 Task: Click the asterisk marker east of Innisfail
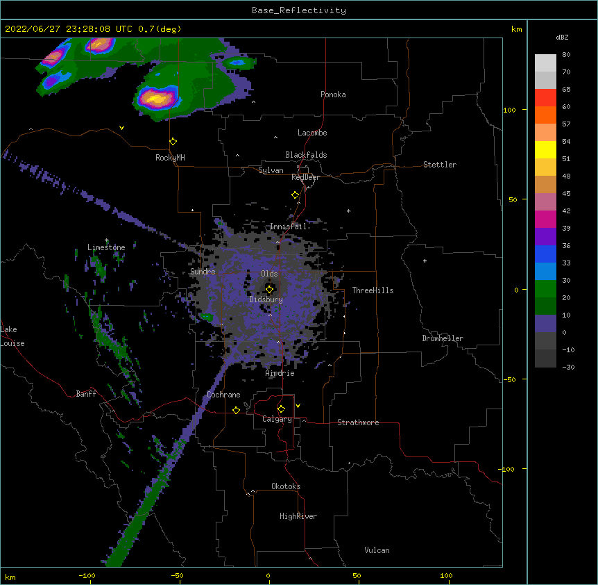coord(348,211)
